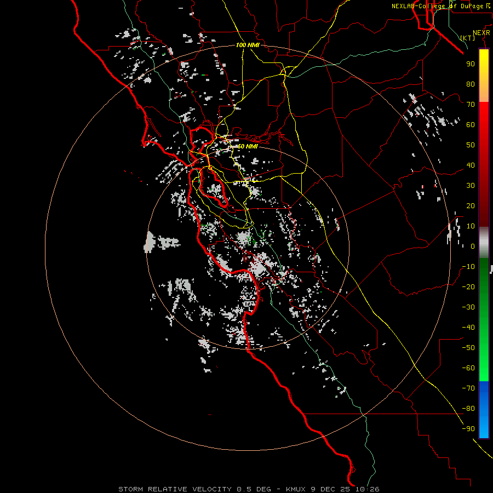Screen dimensions: 493x493
Task: Click the "50 NMI" range ring label
Action: pos(248,146)
